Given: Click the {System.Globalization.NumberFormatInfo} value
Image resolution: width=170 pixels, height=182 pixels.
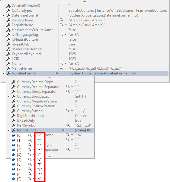Looking at the screenshot, I should (x=102, y=73).
